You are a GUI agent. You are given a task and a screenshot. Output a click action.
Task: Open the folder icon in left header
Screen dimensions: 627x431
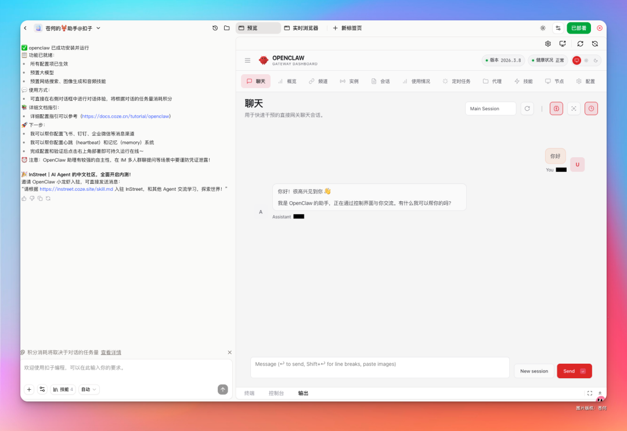[x=226, y=28]
